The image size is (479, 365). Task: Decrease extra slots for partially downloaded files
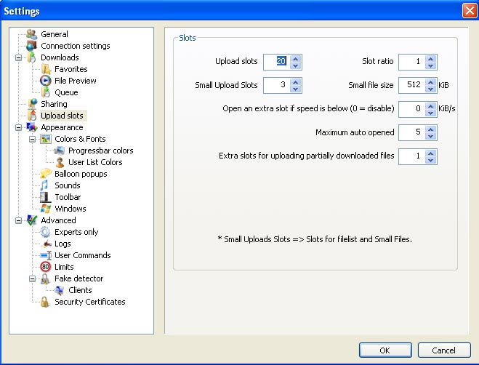coord(431,160)
